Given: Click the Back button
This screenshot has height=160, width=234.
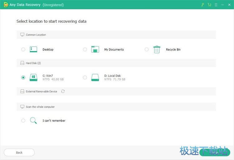Looking at the screenshot, I should (19, 153).
